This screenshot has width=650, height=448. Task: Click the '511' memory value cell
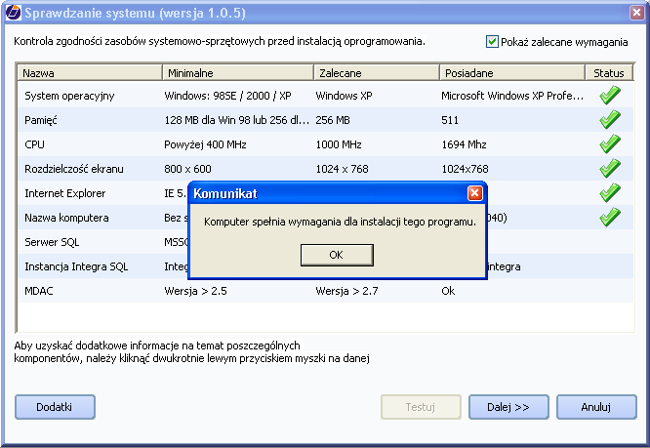click(450, 120)
